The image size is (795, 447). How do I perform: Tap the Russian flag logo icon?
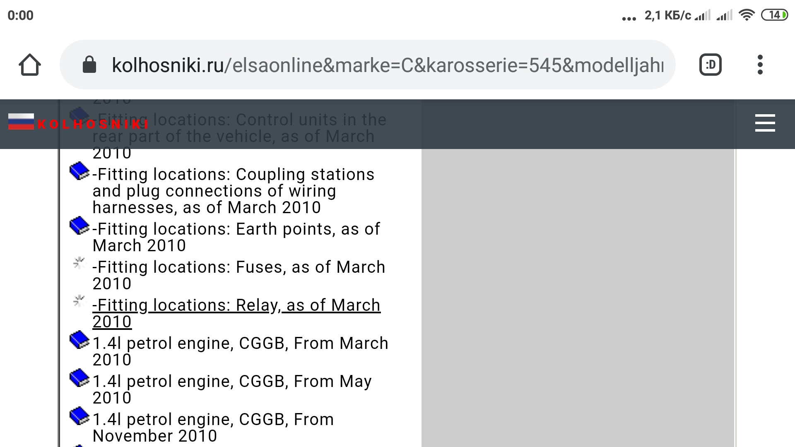coord(21,122)
